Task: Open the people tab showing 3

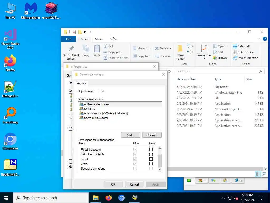Action: [x=202, y=181]
